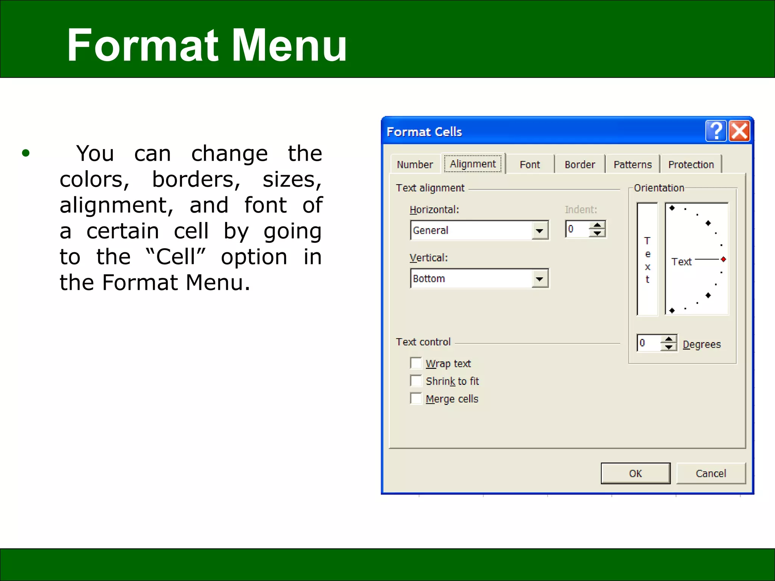Image resolution: width=775 pixels, height=581 pixels.
Task: Click the Help question mark icon
Action: tap(716, 131)
